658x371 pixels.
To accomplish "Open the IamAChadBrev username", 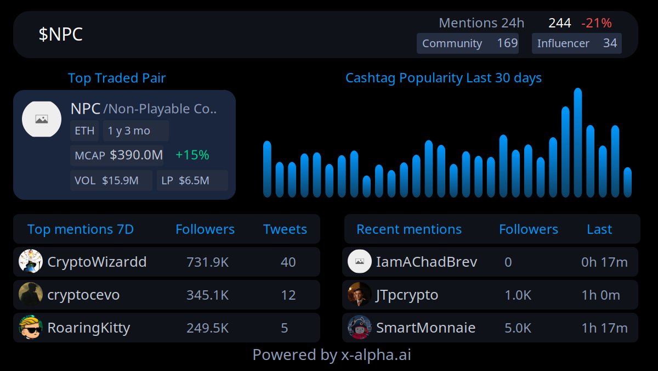I will tap(427, 262).
